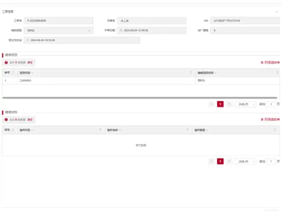The image size is (282, 211).
Task: Click the red info icon in 维修项目 section
Action: pos(6,62)
